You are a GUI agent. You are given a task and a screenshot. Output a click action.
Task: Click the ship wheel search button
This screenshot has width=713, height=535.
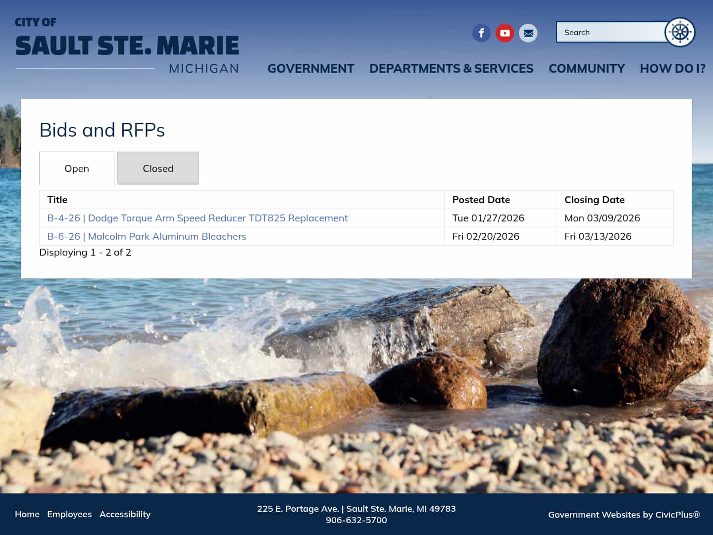pos(680,32)
